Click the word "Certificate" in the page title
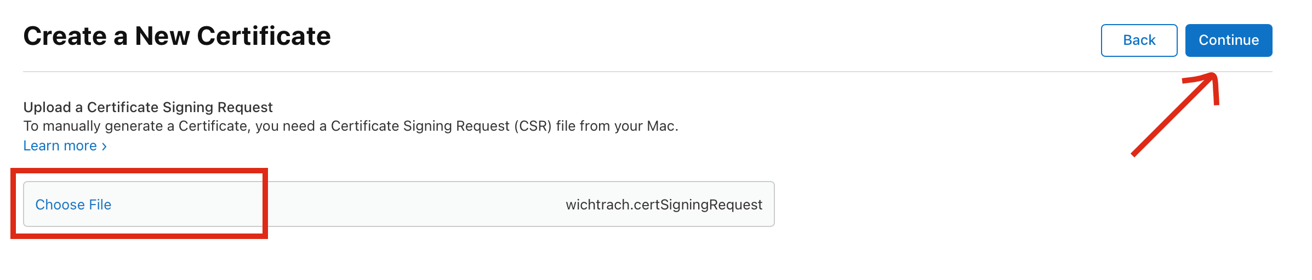This screenshot has width=1312, height=280. [264, 36]
